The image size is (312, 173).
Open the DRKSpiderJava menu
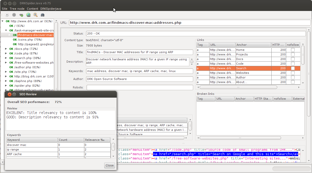click(51, 9)
